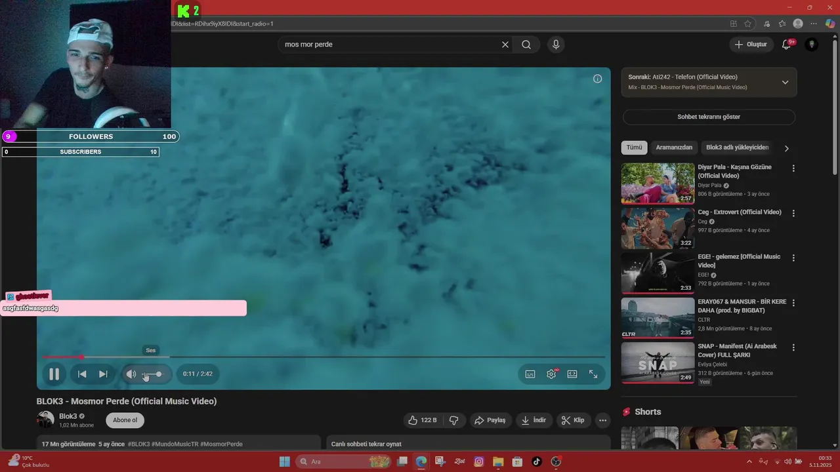Pause the music video
The height and width of the screenshot is (472, 840).
pos(54,374)
